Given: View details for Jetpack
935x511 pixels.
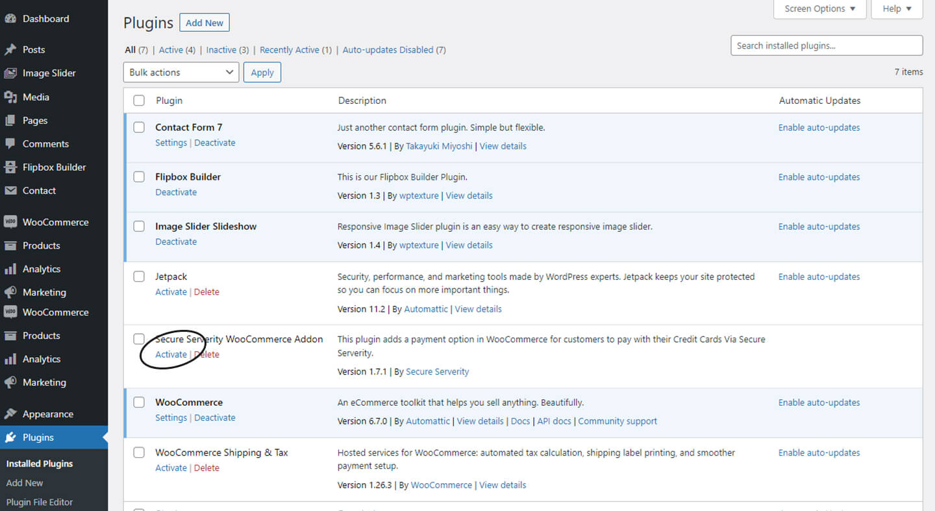Looking at the screenshot, I should (x=479, y=309).
